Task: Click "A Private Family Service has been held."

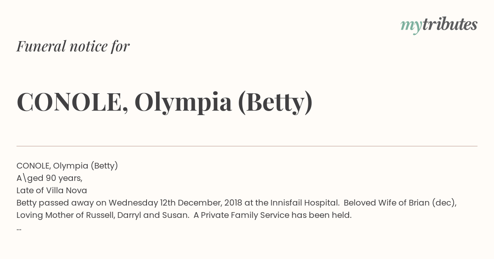Action: point(273,215)
